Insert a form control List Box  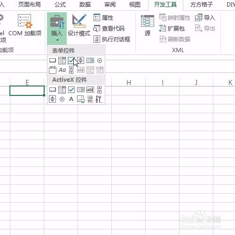pyautogui.click(x=90, y=61)
